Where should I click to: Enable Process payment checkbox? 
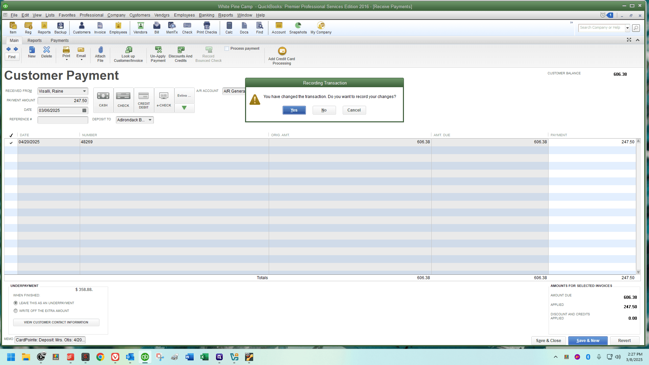pos(227,49)
